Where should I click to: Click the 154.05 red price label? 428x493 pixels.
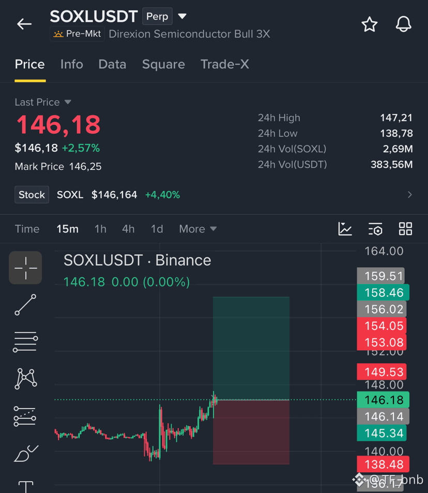(x=382, y=326)
